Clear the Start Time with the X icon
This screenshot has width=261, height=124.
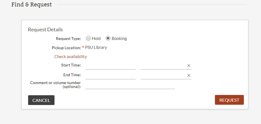pyautogui.click(x=189, y=66)
